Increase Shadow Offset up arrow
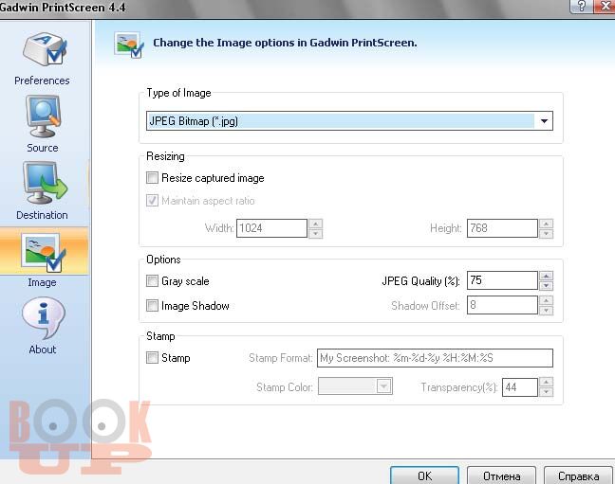Screen dimensions: 615x484 tap(547, 300)
